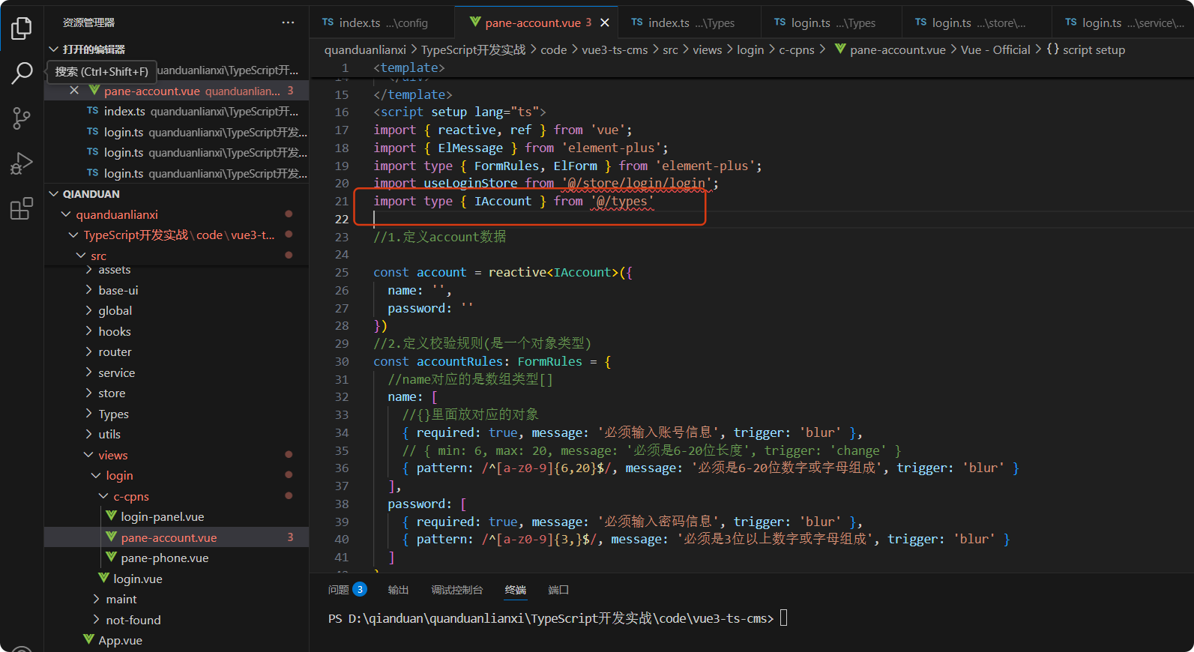The height and width of the screenshot is (652, 1194).
Task: Close the pane-account.vue editor tab
Action: (605, 22)
